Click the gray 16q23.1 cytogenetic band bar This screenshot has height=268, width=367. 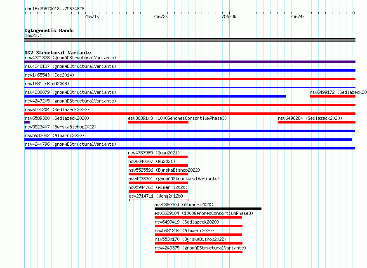[x=190, y=40]
